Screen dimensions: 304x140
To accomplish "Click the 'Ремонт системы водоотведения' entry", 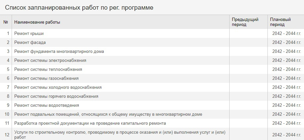I will (x=47, y=105).
